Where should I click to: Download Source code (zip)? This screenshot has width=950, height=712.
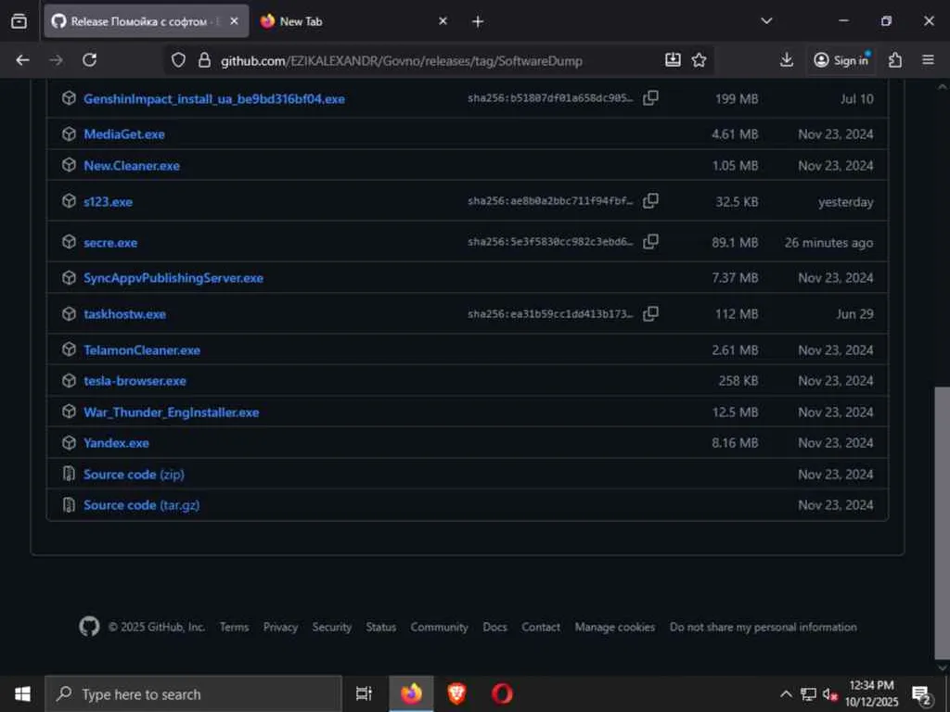tap(134, 474)
